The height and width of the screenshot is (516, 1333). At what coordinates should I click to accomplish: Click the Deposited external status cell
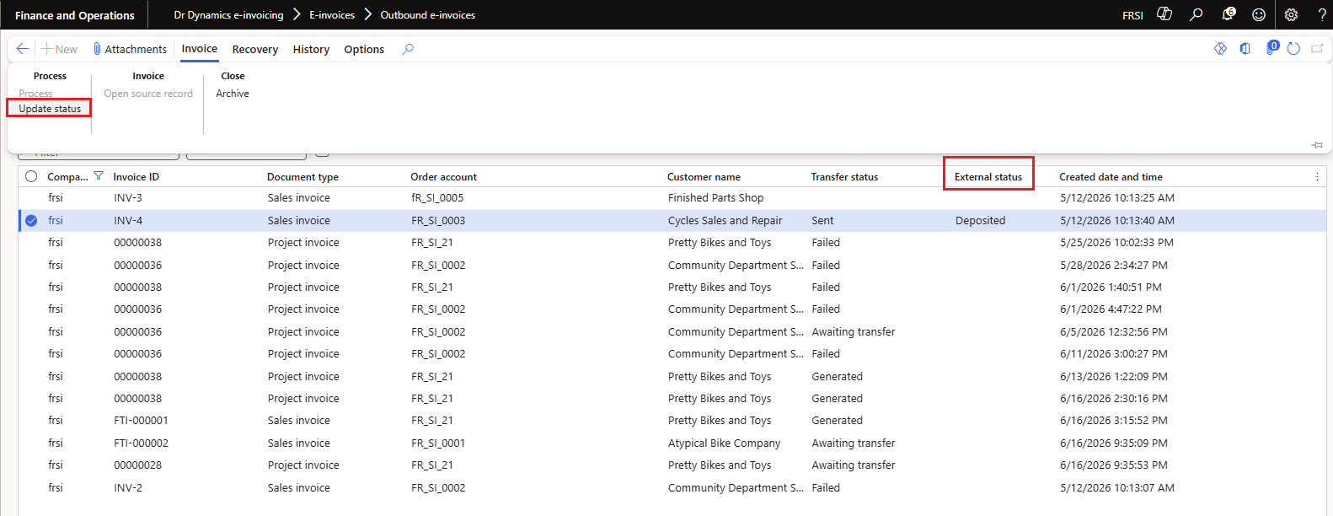(x=980, y=220)
